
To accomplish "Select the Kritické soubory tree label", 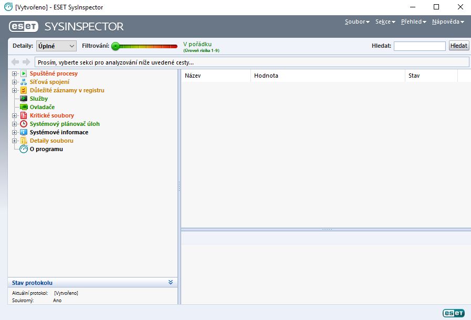I will 51,115.
